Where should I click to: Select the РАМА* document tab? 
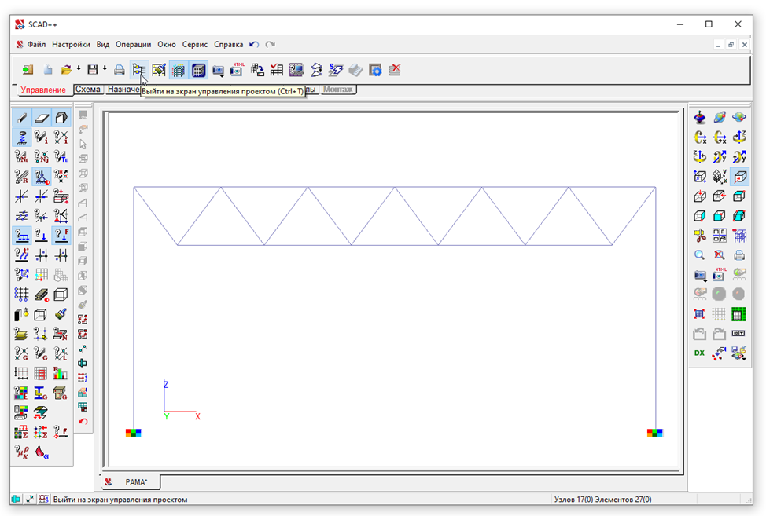131,482
